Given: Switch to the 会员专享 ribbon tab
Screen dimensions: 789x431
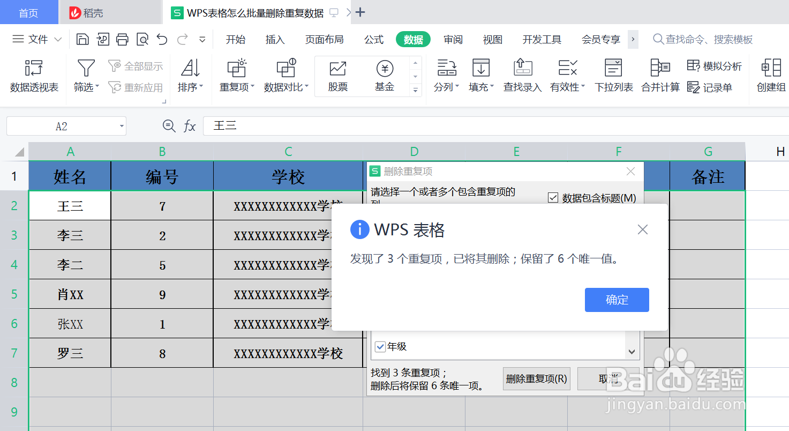Looking at the screenshot, I should pos(600,39).
